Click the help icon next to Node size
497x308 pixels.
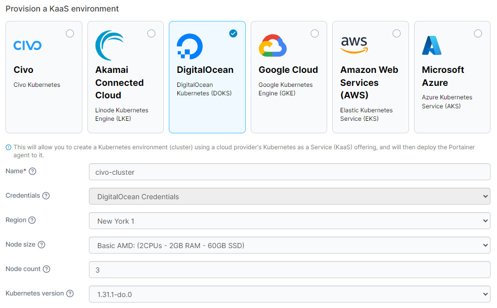pyautogui.click(x=41, y=245)
